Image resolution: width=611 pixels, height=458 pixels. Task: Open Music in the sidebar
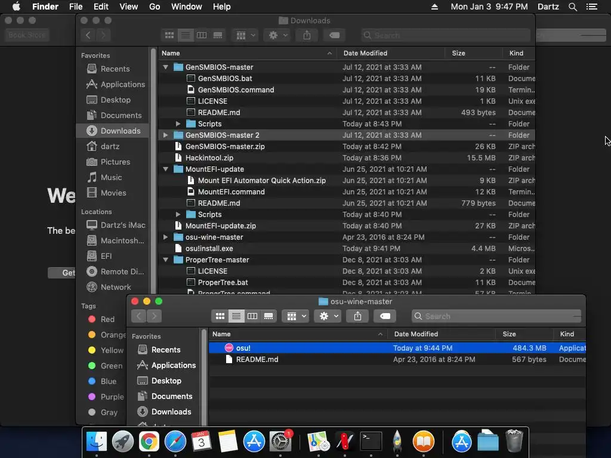point(112,178)
